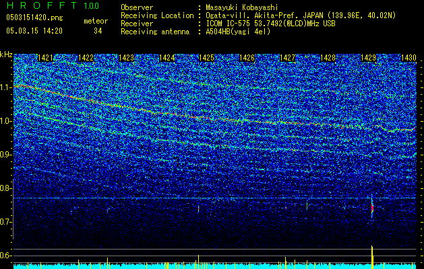Click the 1429 time marker
The height and width of the screenshot is (269, 424).
pos(368,58)
